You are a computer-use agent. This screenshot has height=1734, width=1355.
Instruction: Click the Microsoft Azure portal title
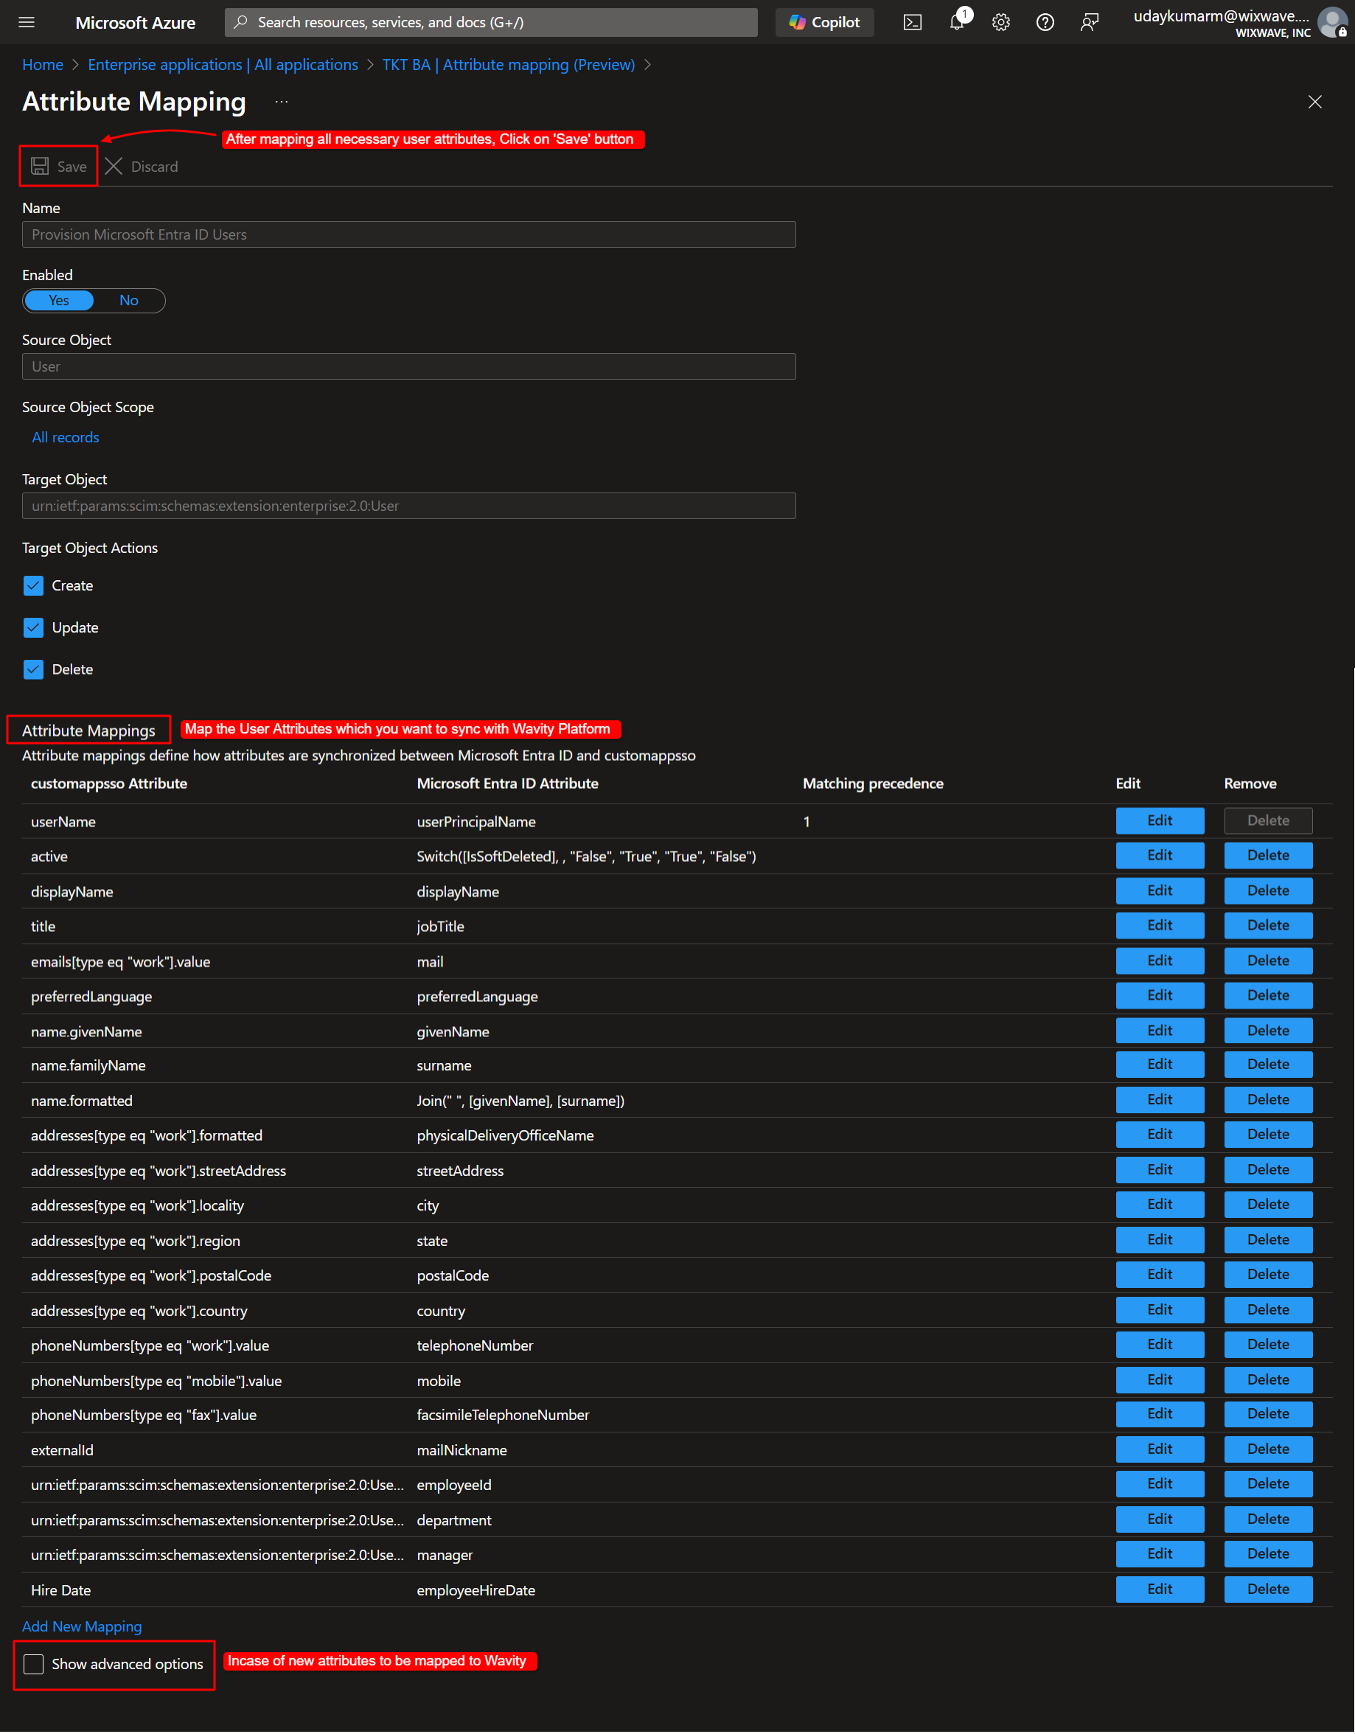point(135,22)
